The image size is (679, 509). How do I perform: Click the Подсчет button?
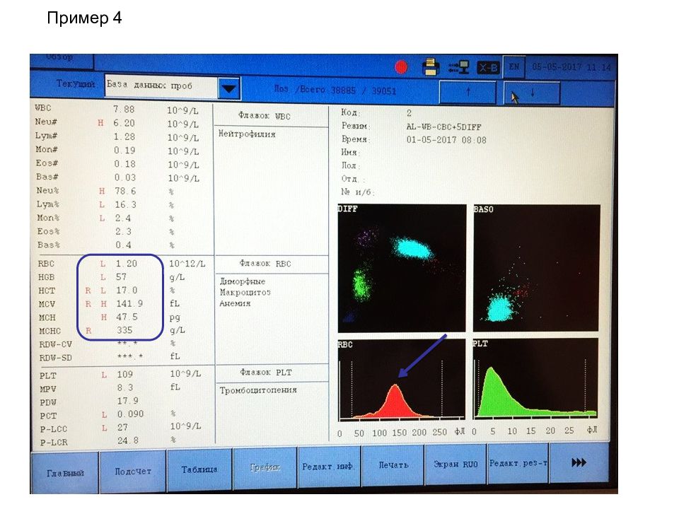[x=133, y=471]
